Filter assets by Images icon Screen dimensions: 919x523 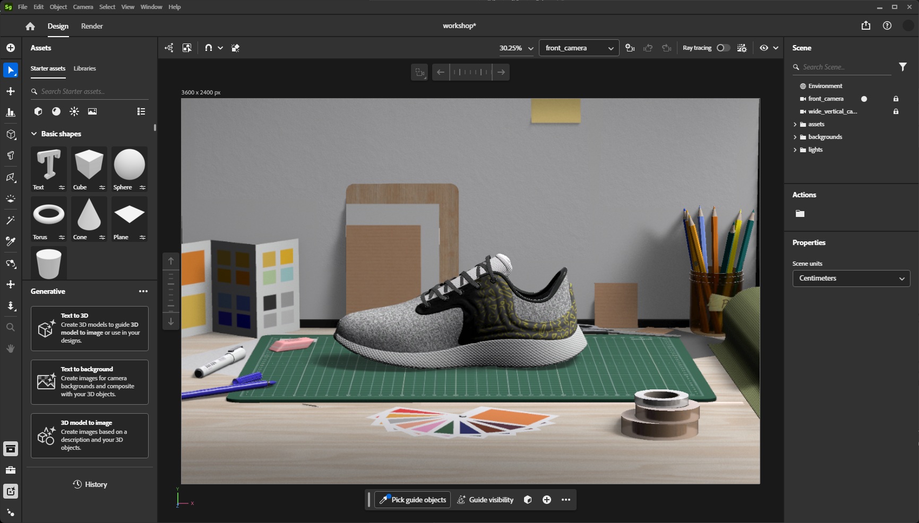92,111
